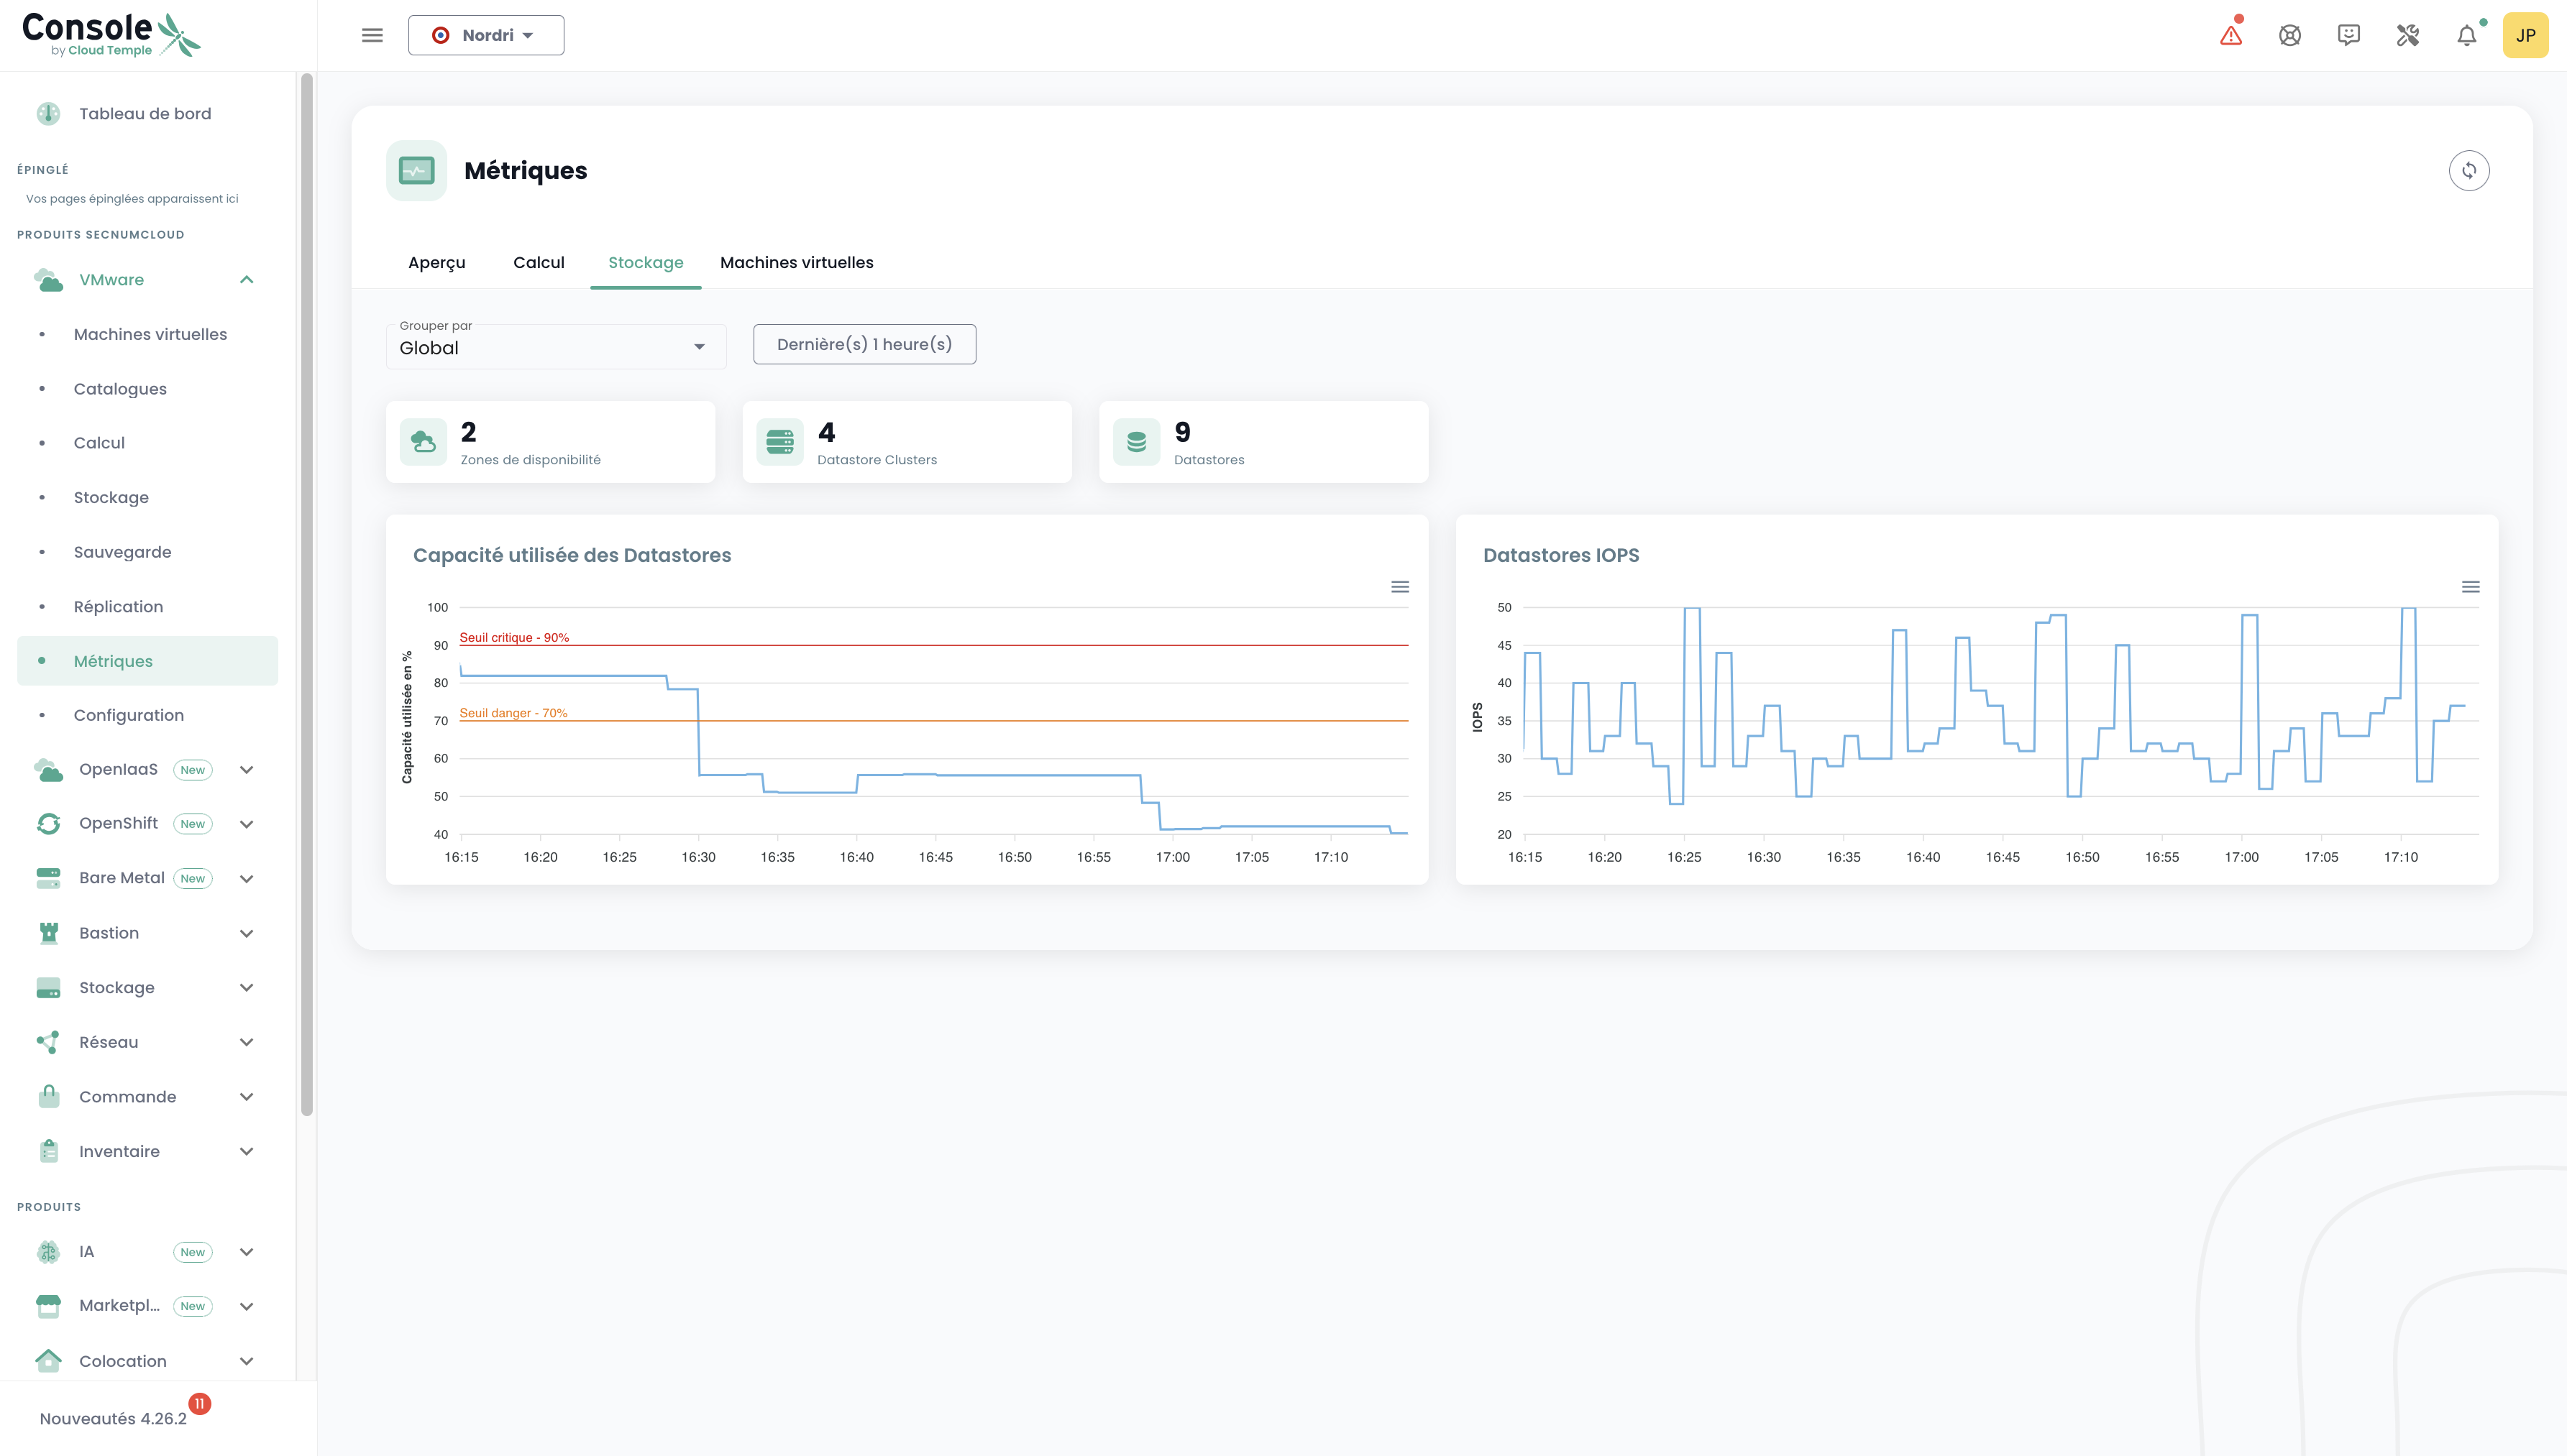Open capacity chart hamburger menu
This screenshot has height=1456, width=2567.
pyautogui.click(x=1399, y=587)
